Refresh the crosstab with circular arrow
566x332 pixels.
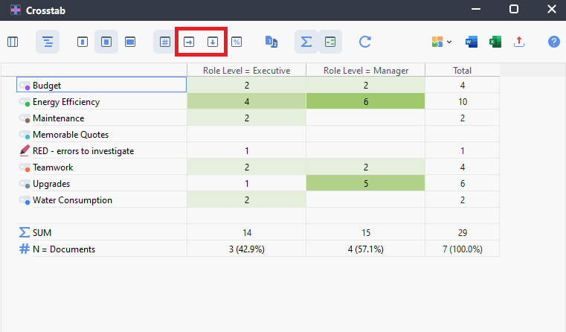pyautogui.click(x=365, y=42)
